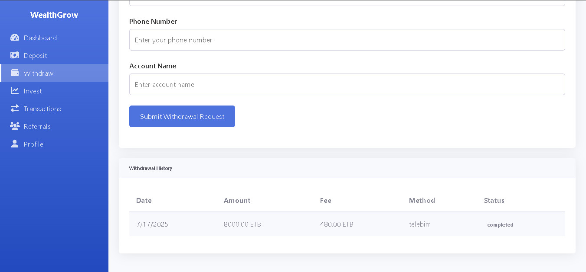The height and width of the screenshot is (272, 586).
Task: Click the Dashboard gauge icon
Action: [x=15, y=38]
